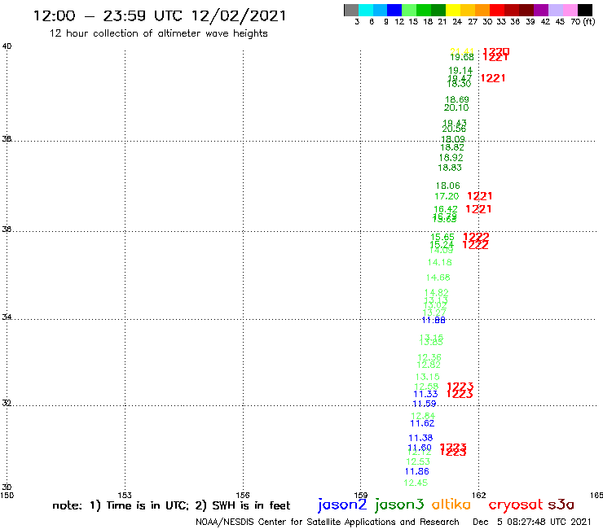Click the 'cryosat' satellite label
Viewport: 603px width, 529px height.
pyautogui.click(x=516, y=505)
